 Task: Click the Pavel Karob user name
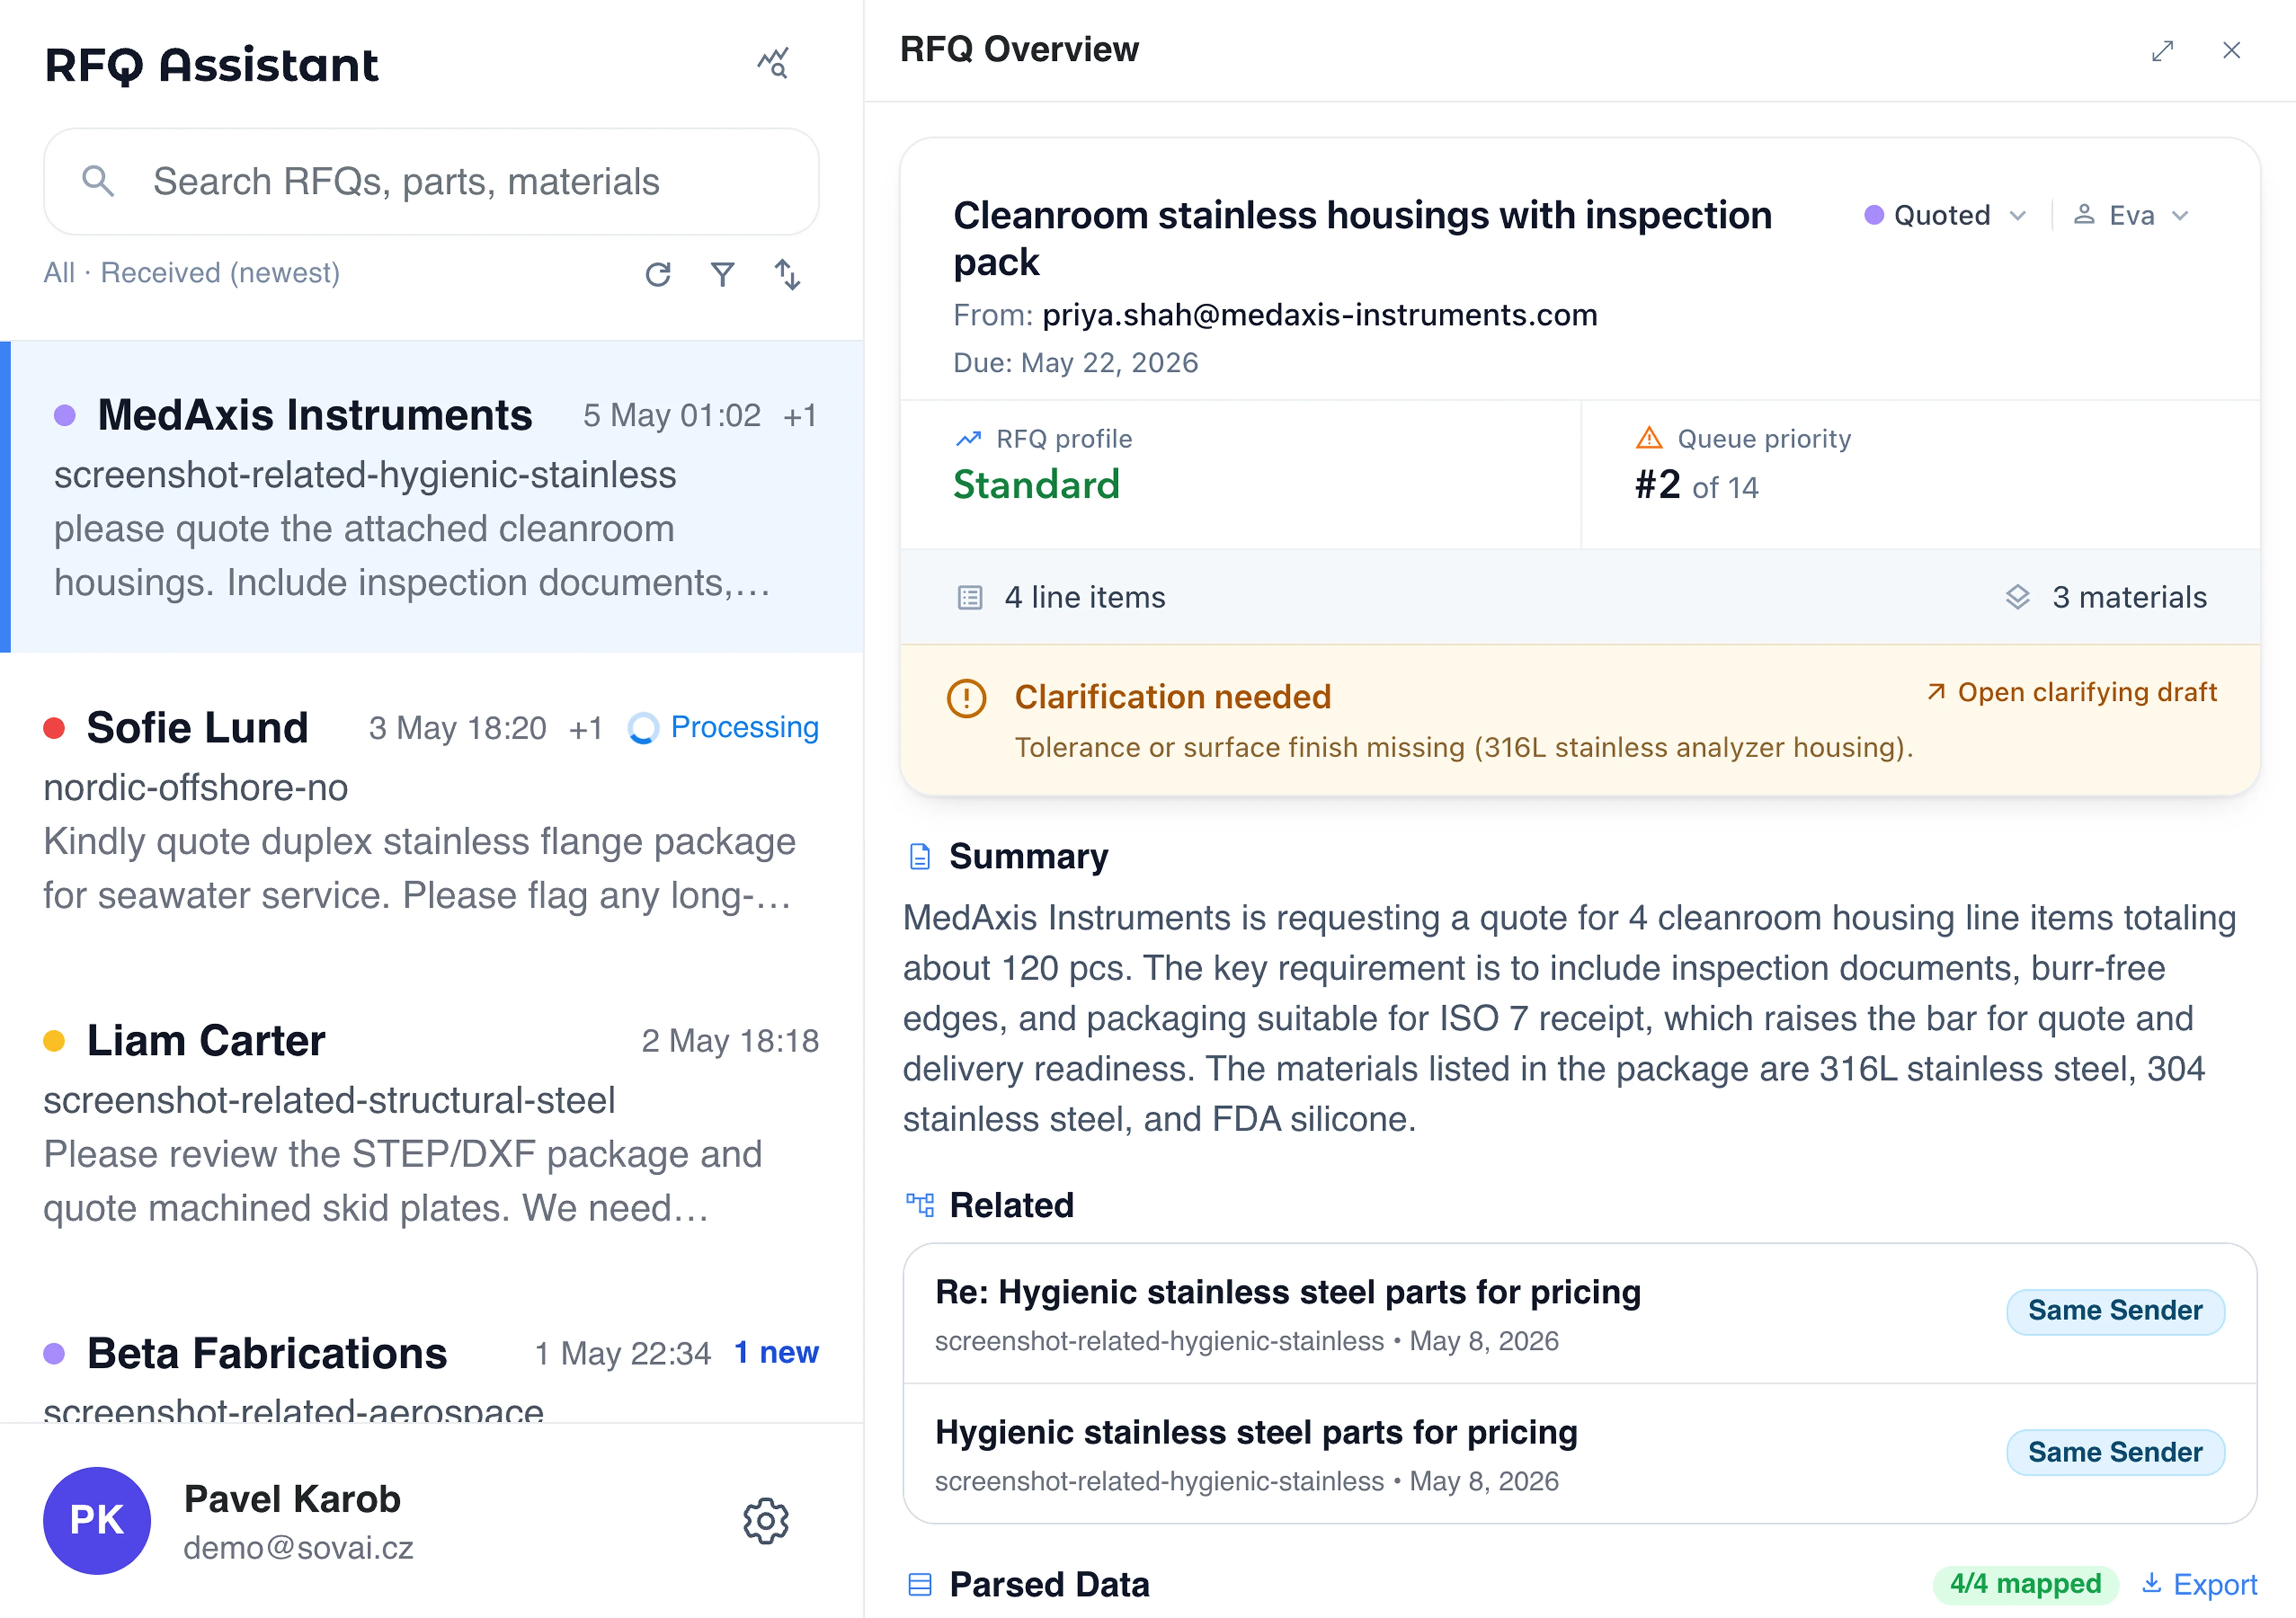tap(292, 1499)
